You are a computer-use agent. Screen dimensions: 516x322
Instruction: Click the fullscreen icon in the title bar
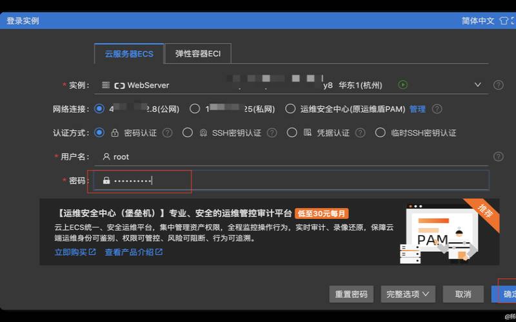[513, 21]
